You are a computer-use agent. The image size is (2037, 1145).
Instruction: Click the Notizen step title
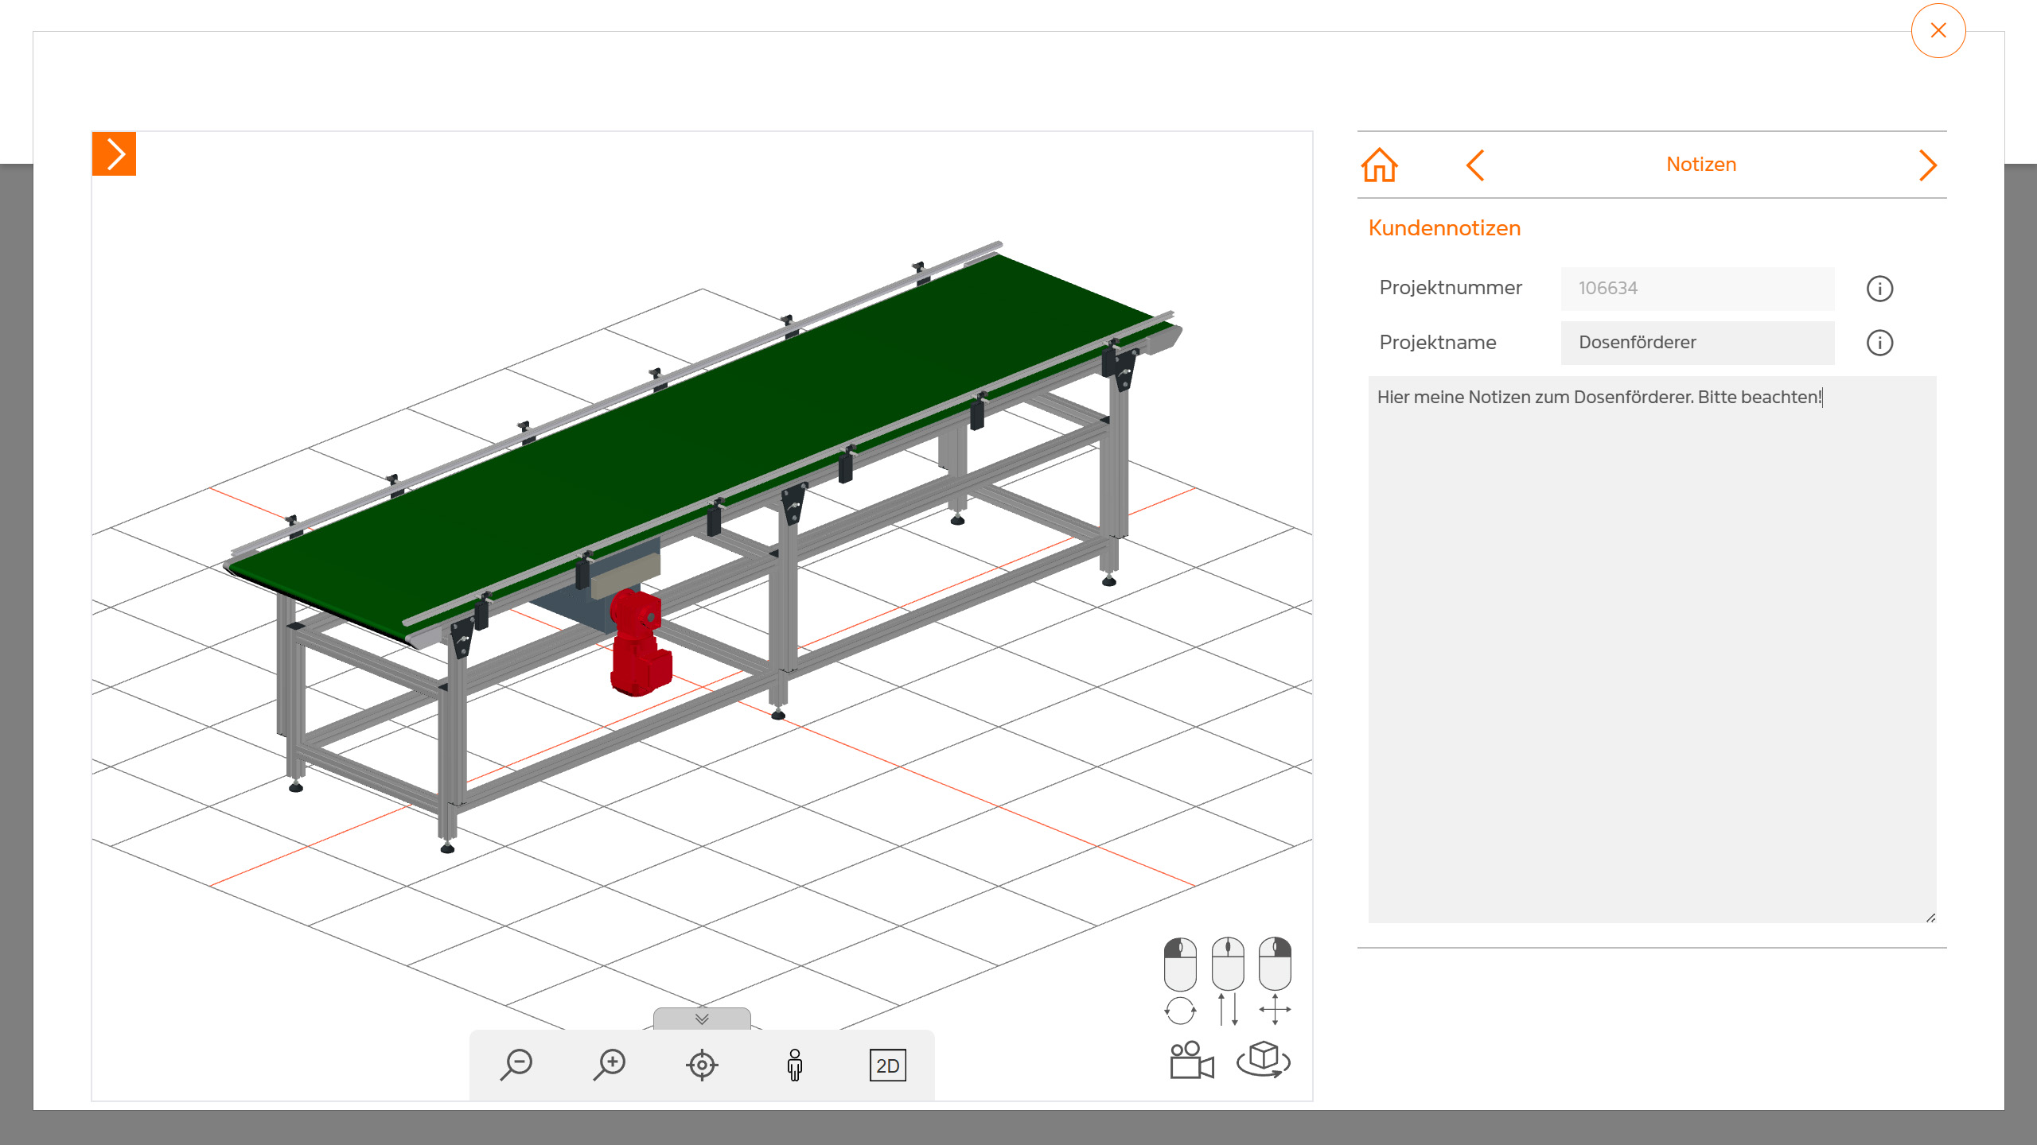pyautogui.click(x=1701, y=165)
